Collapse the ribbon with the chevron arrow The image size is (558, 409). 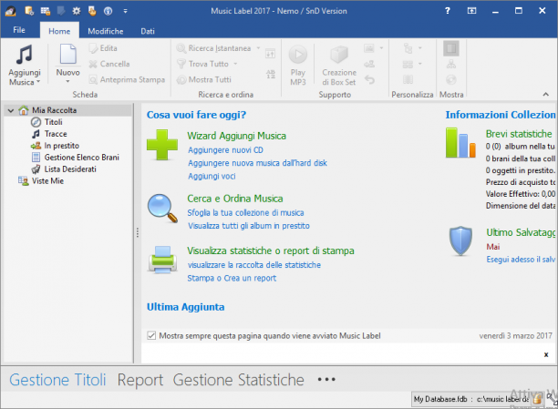point(545,94)
